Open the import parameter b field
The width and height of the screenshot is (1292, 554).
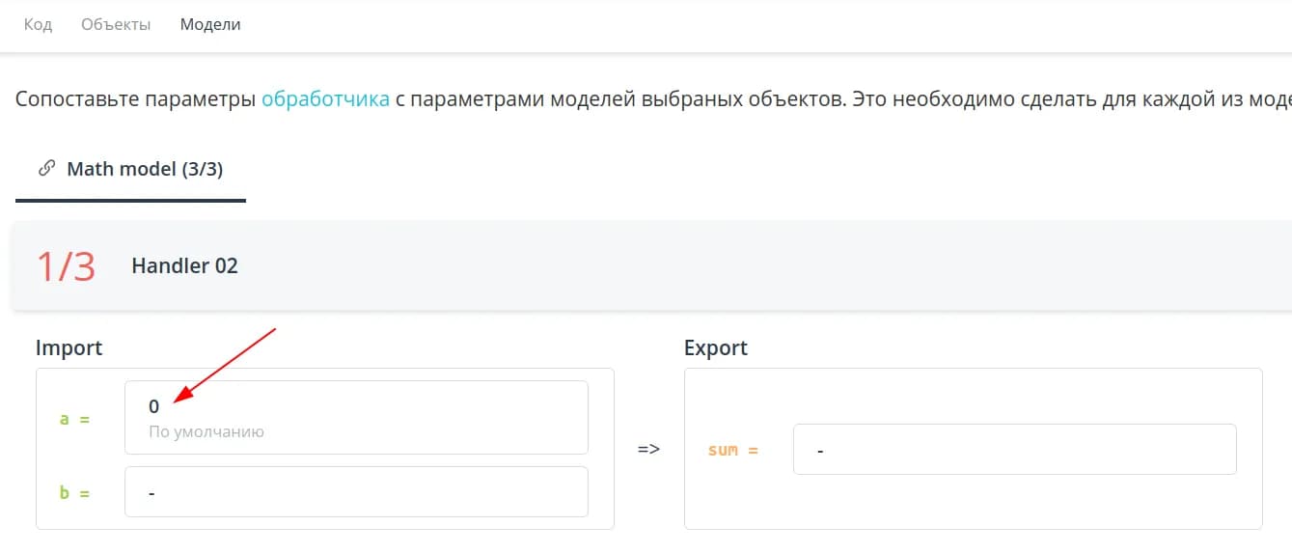[x=356, y=492]
